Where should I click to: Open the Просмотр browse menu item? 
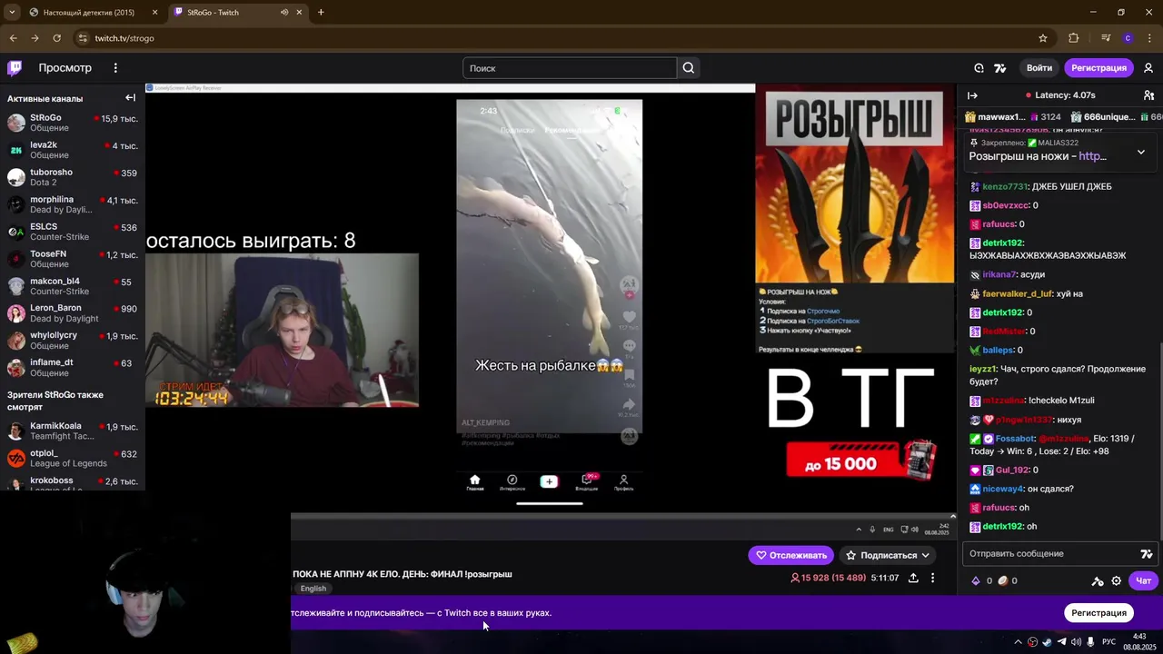[x=65, y=68]
